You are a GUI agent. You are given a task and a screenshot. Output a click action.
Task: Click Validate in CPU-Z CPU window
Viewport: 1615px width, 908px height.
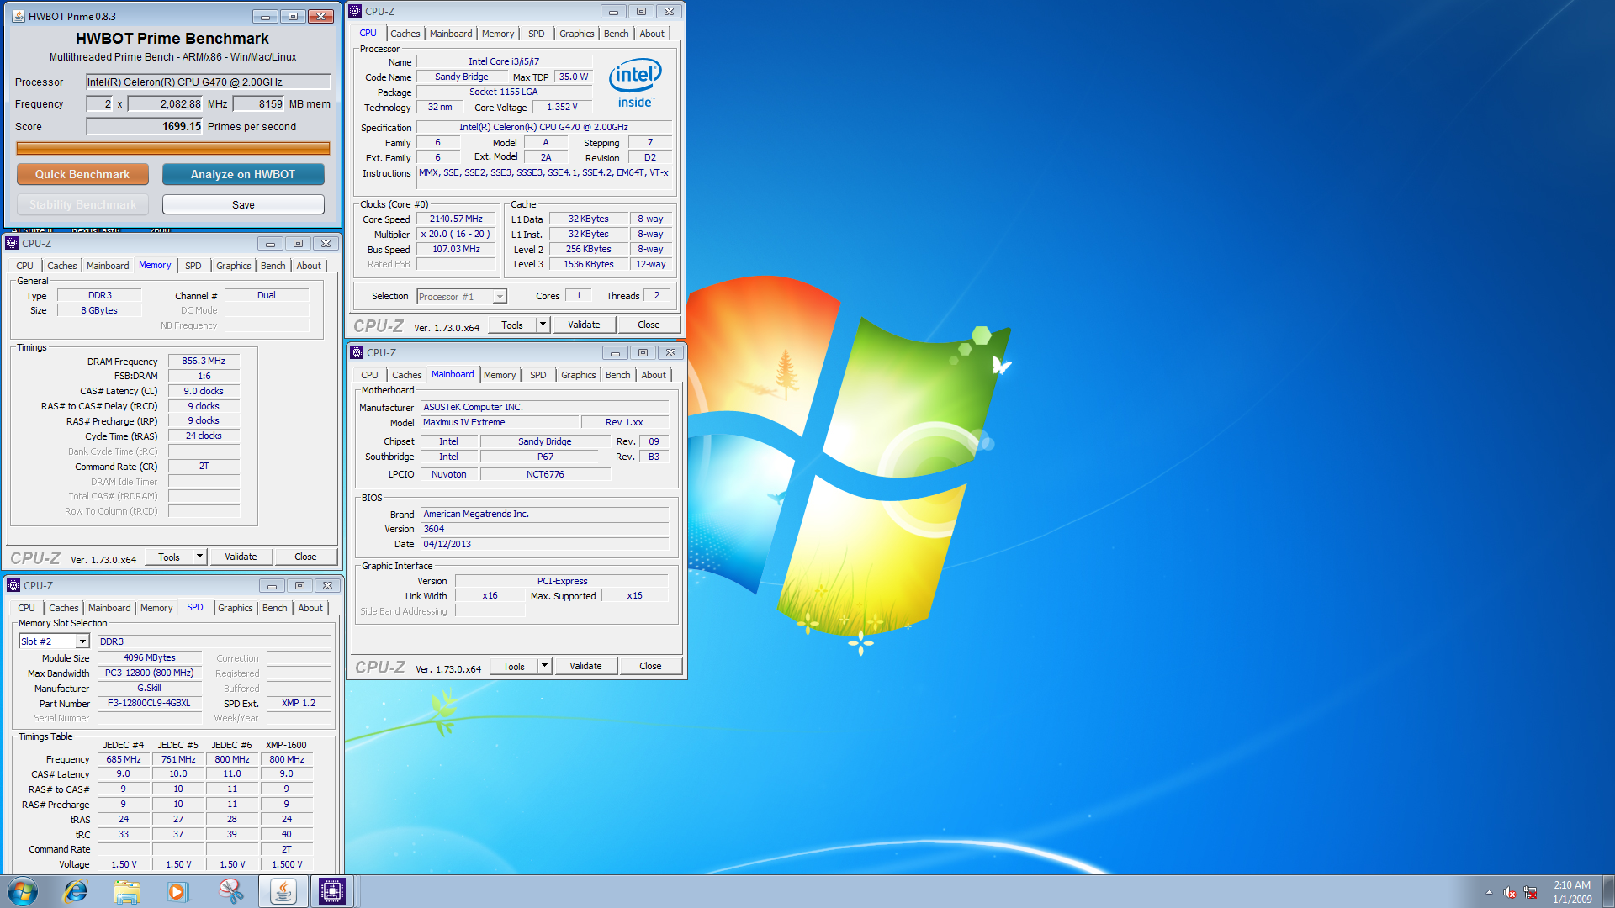pos(584,325)
